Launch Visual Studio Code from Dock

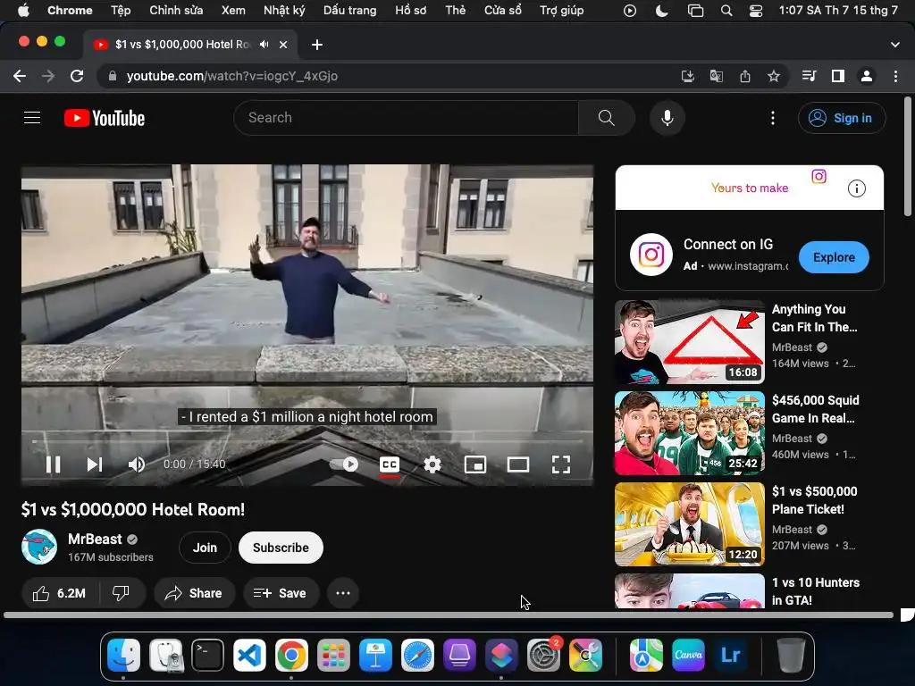click(x=250, y=655)
